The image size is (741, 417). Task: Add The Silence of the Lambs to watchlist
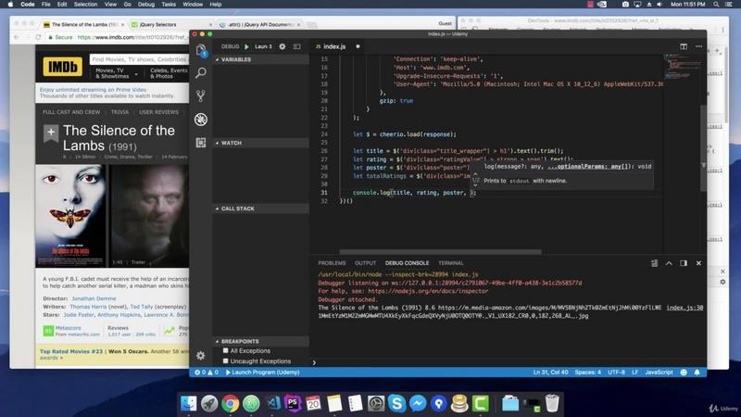coord(51,133)
